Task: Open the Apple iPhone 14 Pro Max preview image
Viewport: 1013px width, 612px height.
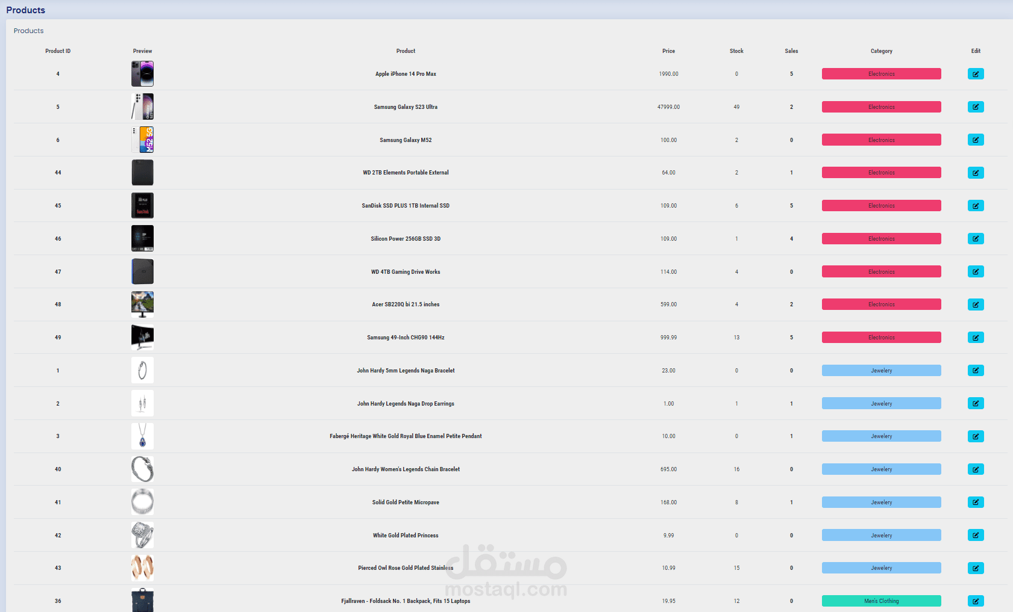Action: pos(142,74)
